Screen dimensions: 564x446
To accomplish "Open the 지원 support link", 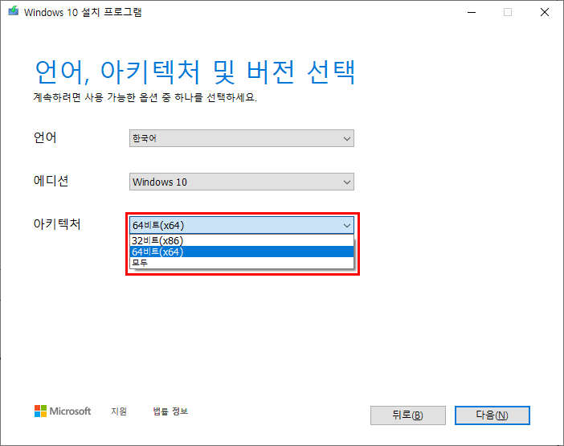I will pyautogui.click(x=119, y=411).
